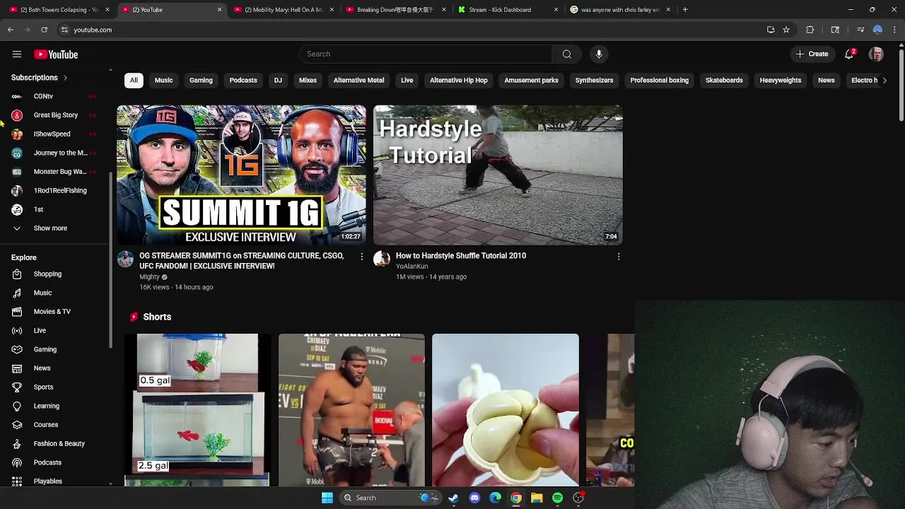Open more options for Hardstyle Shuffle video

(x=618, y=257)
